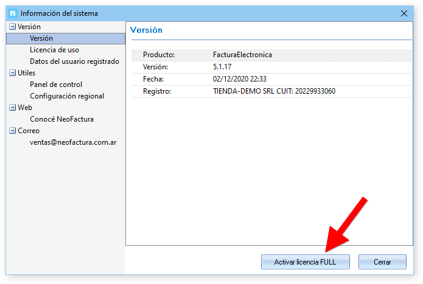Select Configuración regional item
423x284 pixels.
(x=67, y=96)
